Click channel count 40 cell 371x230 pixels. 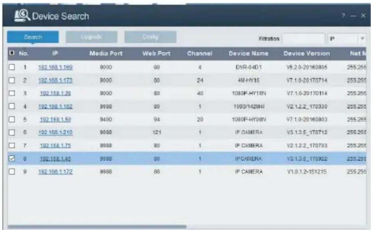200,93
